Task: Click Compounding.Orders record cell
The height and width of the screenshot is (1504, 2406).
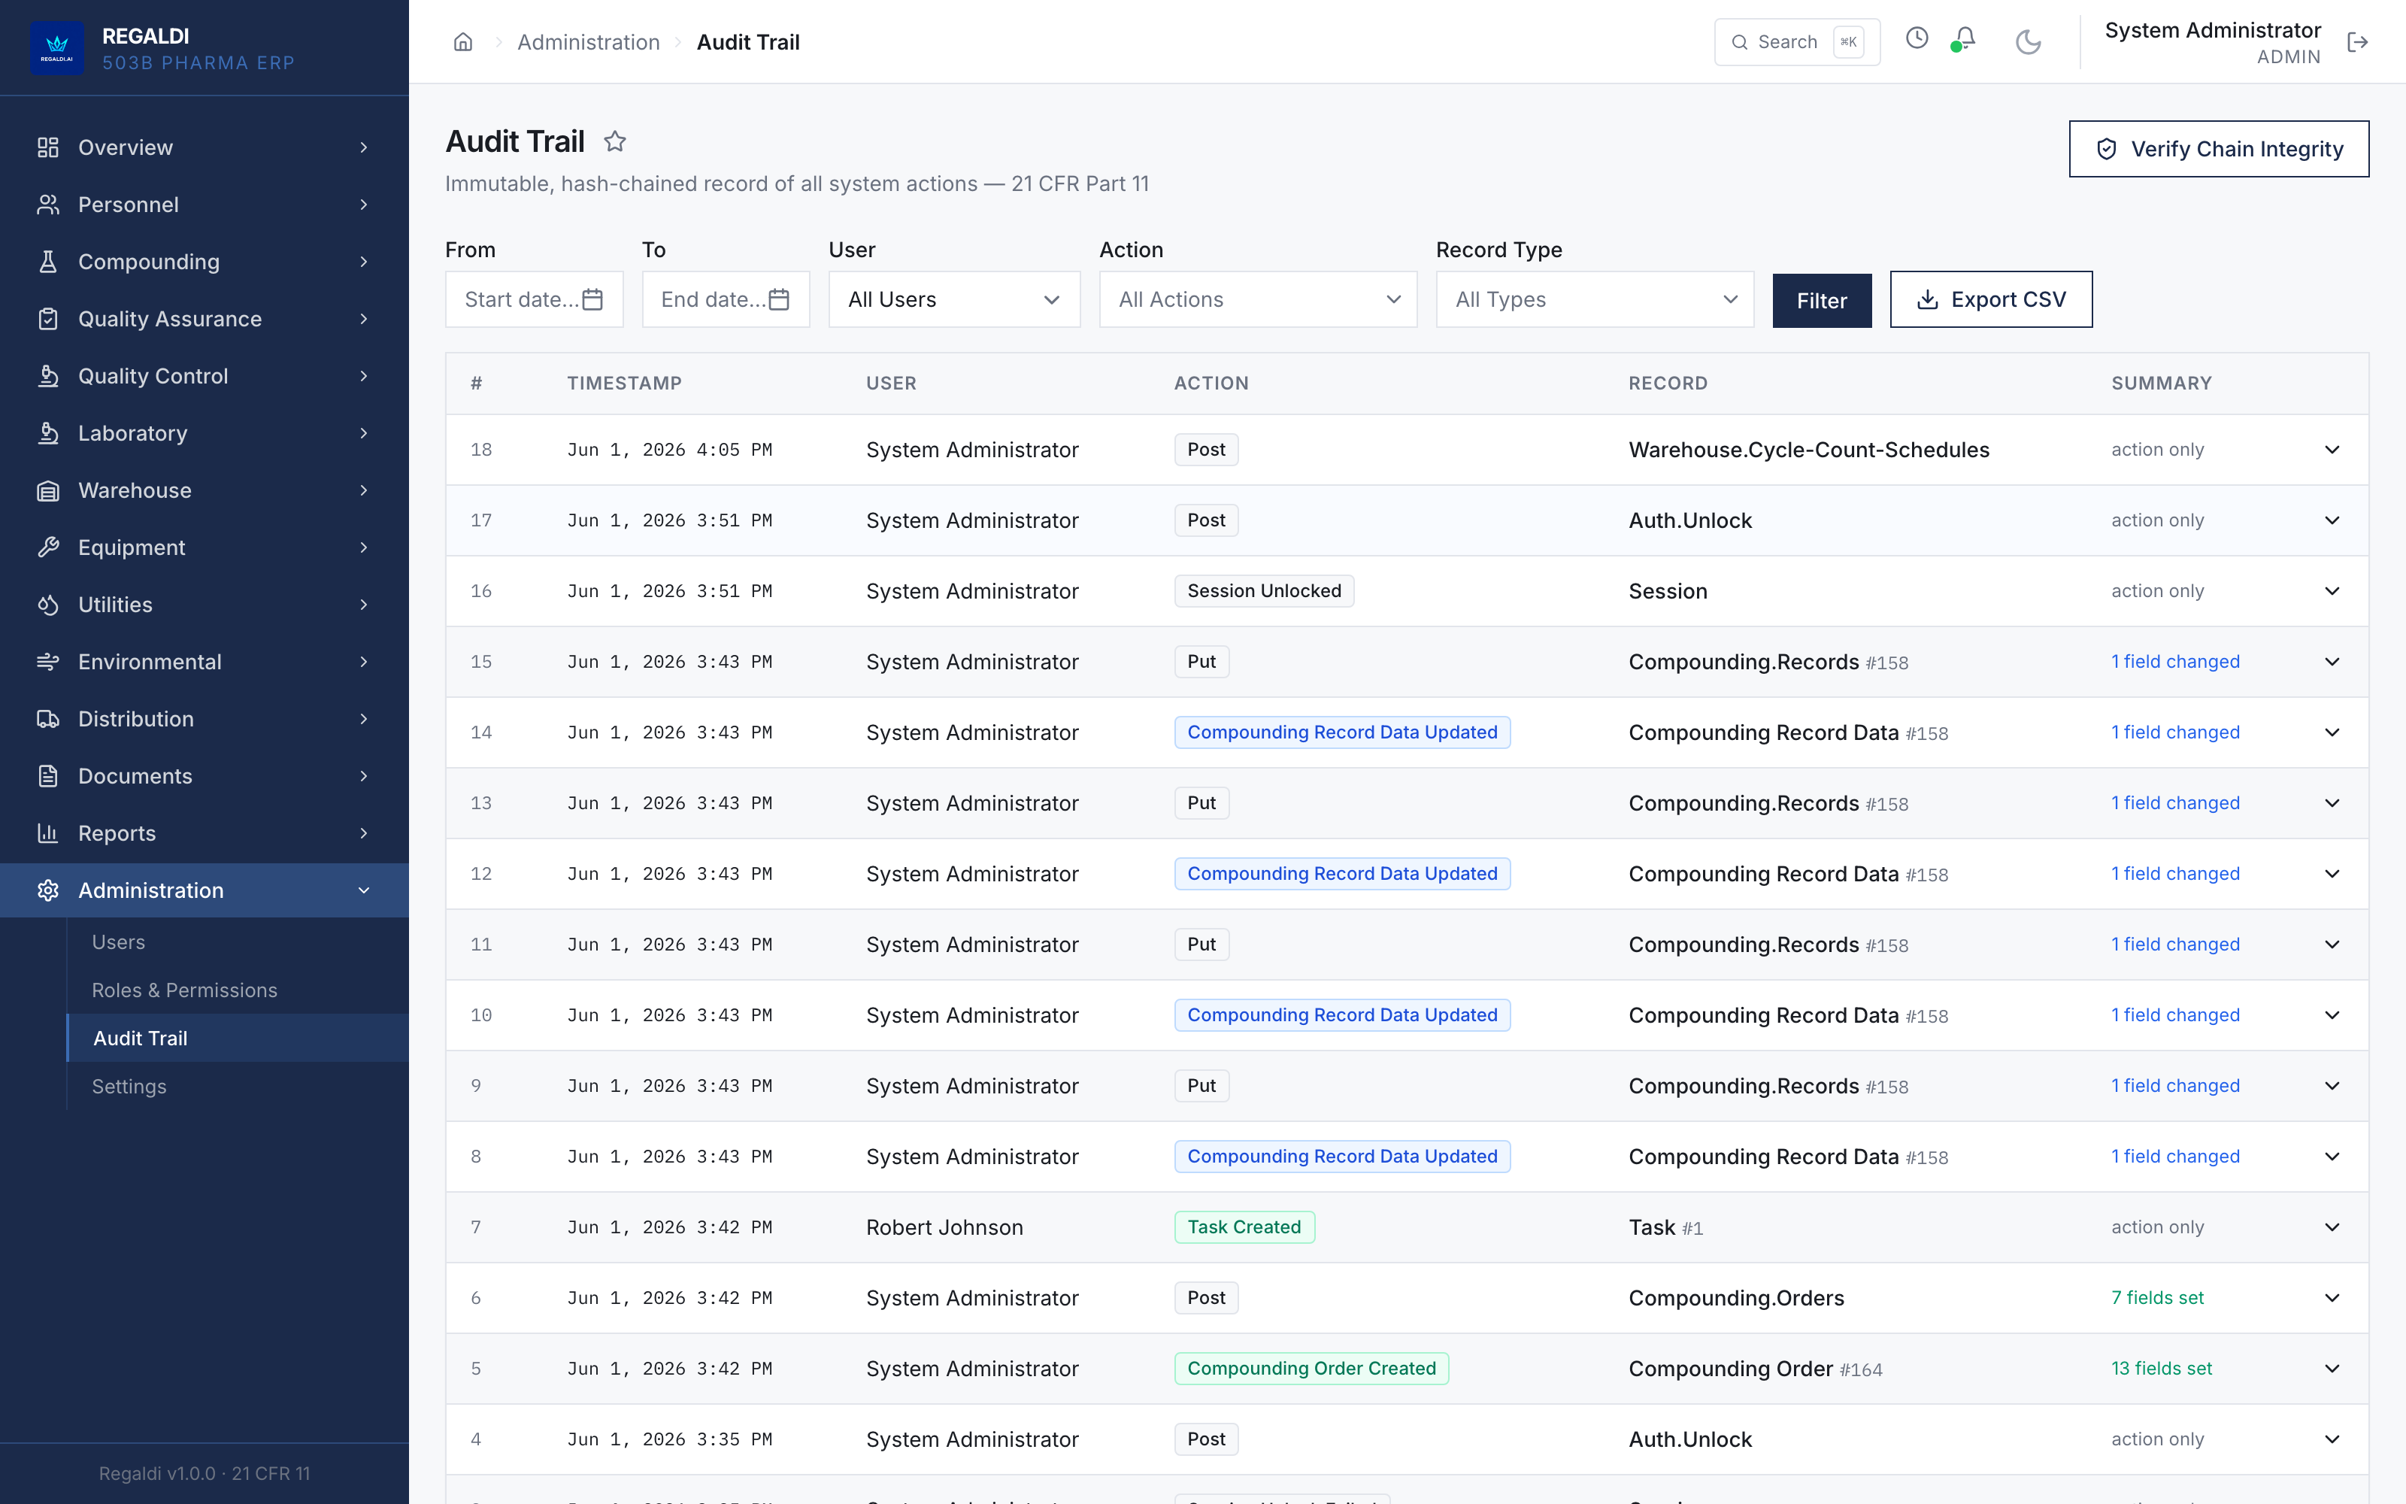Action: click(x=1736, y=1298)
